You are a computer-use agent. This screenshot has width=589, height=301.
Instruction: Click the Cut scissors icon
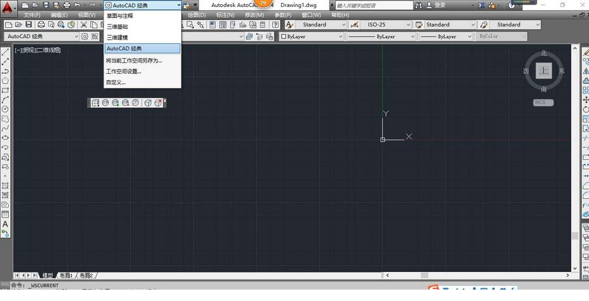point(84,25)
